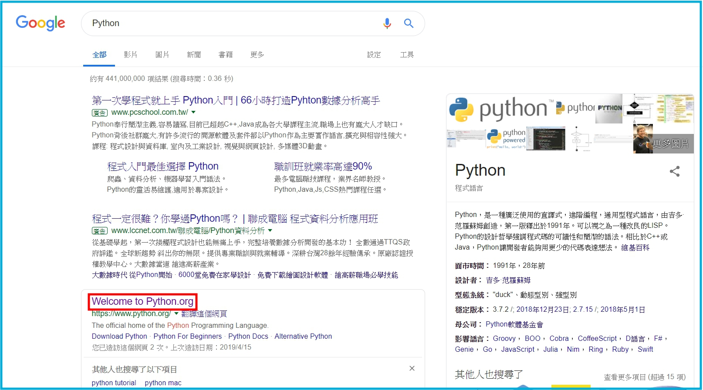Click the D語言 language link
Screen dimensions: 703x390
pyautogui.click(x=635, y=339)
